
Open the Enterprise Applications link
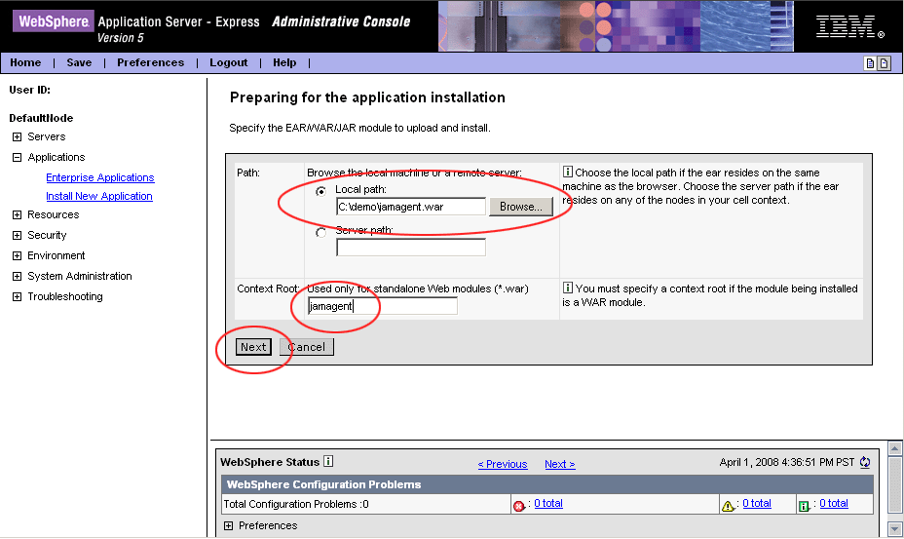100,177
